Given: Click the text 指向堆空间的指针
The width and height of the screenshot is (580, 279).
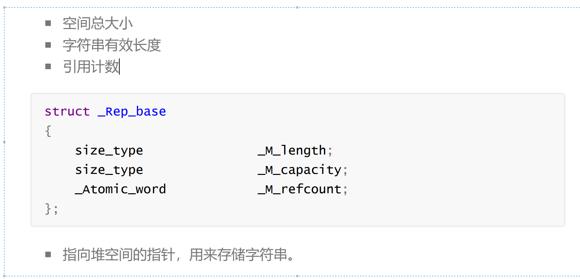Looking at the screenshot, I should (x=119, y=255).
